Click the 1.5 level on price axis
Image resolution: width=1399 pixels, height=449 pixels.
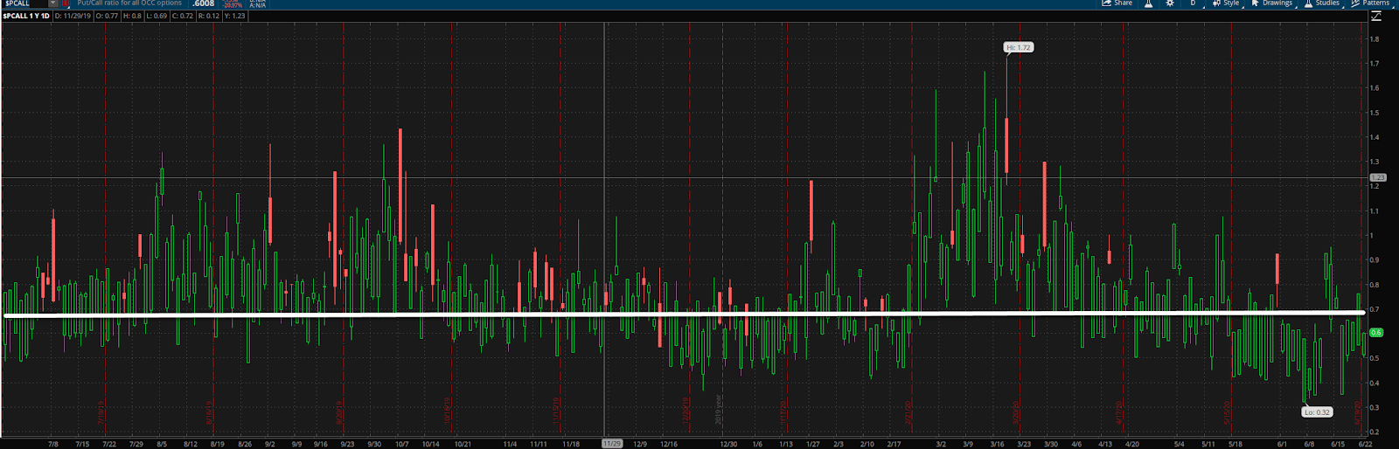(1375, 113)
